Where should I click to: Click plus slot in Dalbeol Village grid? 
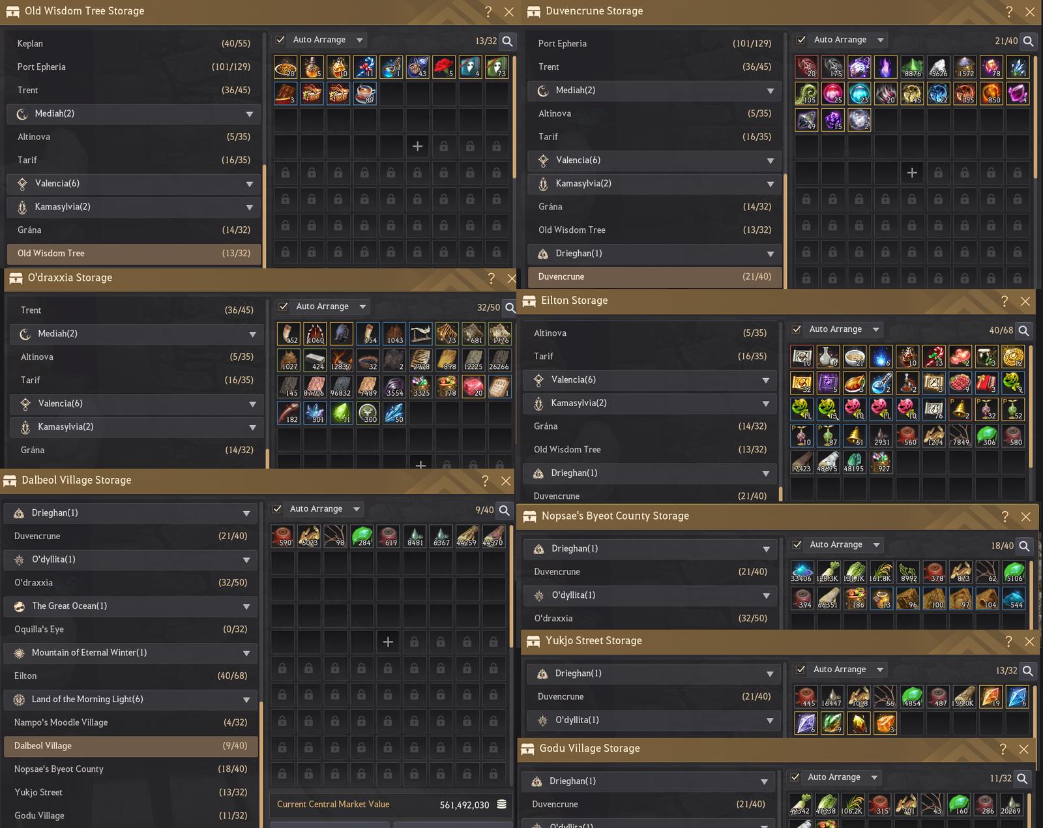pyautogui.click(x=388, y=642)
